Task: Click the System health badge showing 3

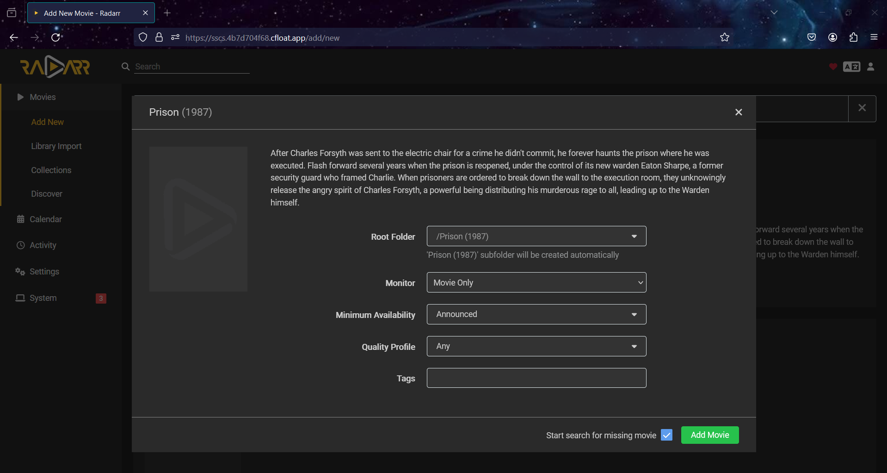Action: pyautogui.click(x=101, y=299)
